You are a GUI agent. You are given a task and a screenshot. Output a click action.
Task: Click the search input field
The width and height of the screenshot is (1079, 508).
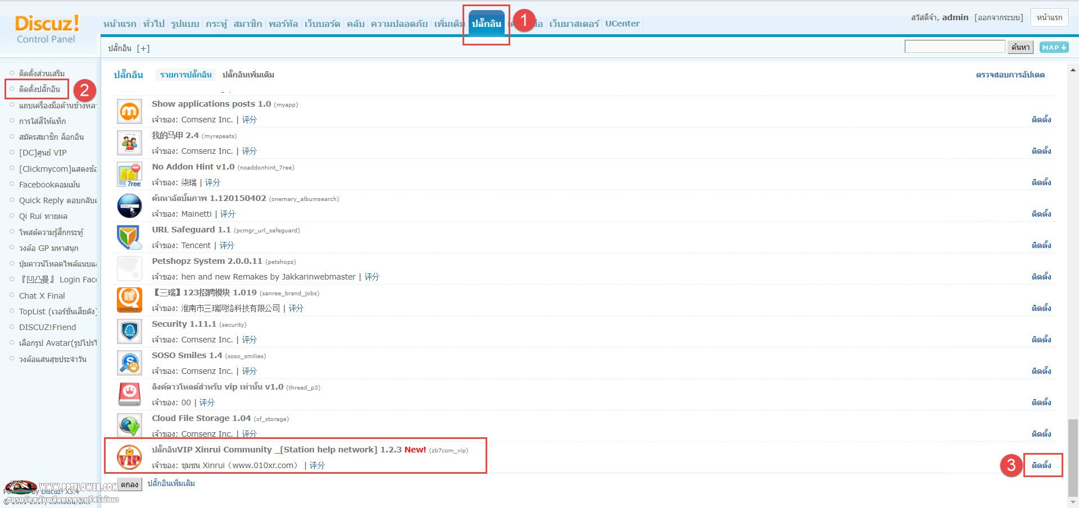(955, 47)
